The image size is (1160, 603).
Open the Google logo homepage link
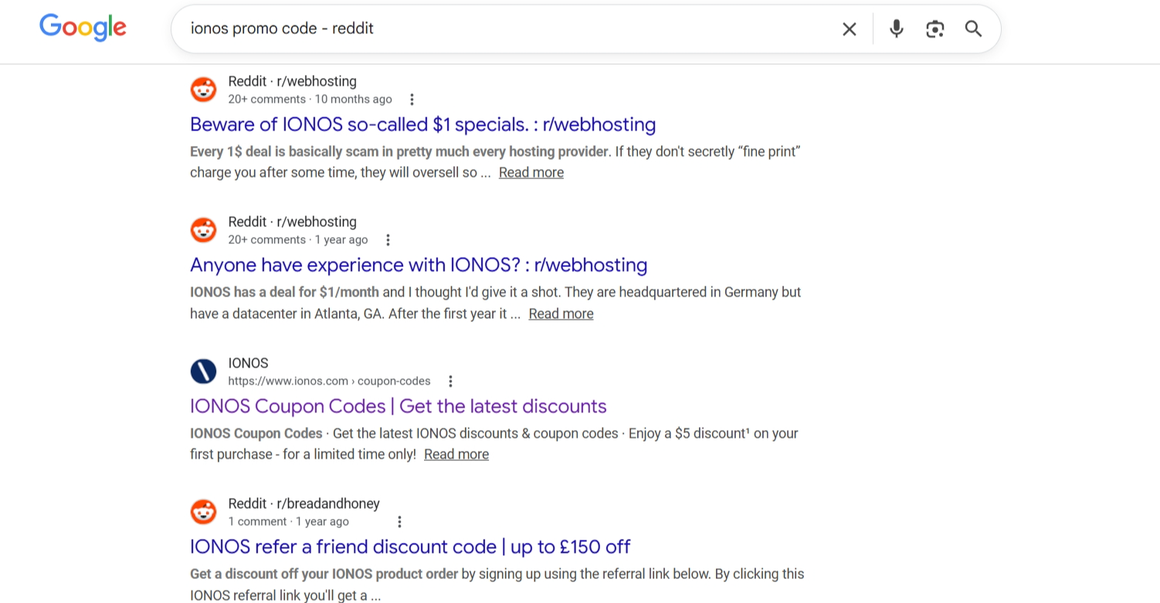[x=83, y=28]
